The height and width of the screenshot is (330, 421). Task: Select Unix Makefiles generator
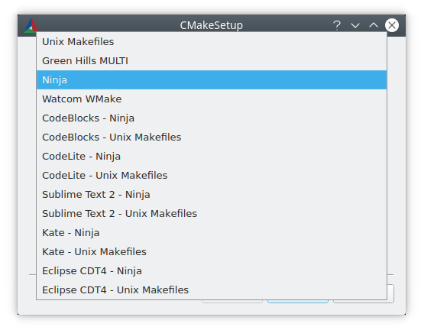tap(212, 41)
